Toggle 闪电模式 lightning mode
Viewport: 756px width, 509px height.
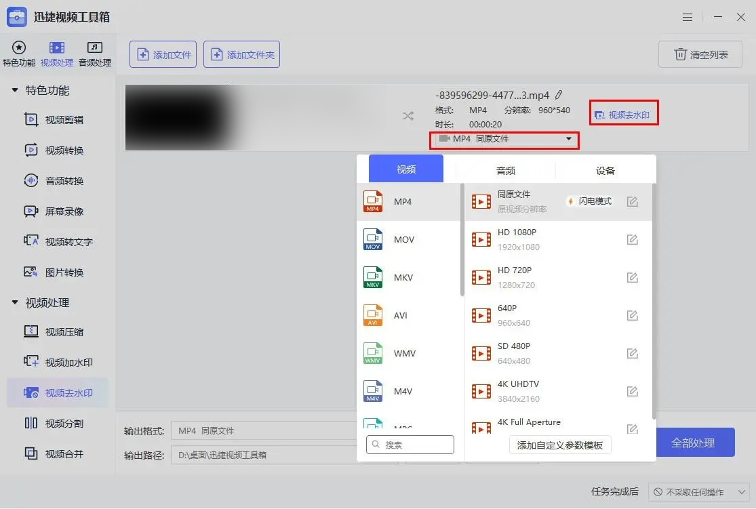click(590, 201)
